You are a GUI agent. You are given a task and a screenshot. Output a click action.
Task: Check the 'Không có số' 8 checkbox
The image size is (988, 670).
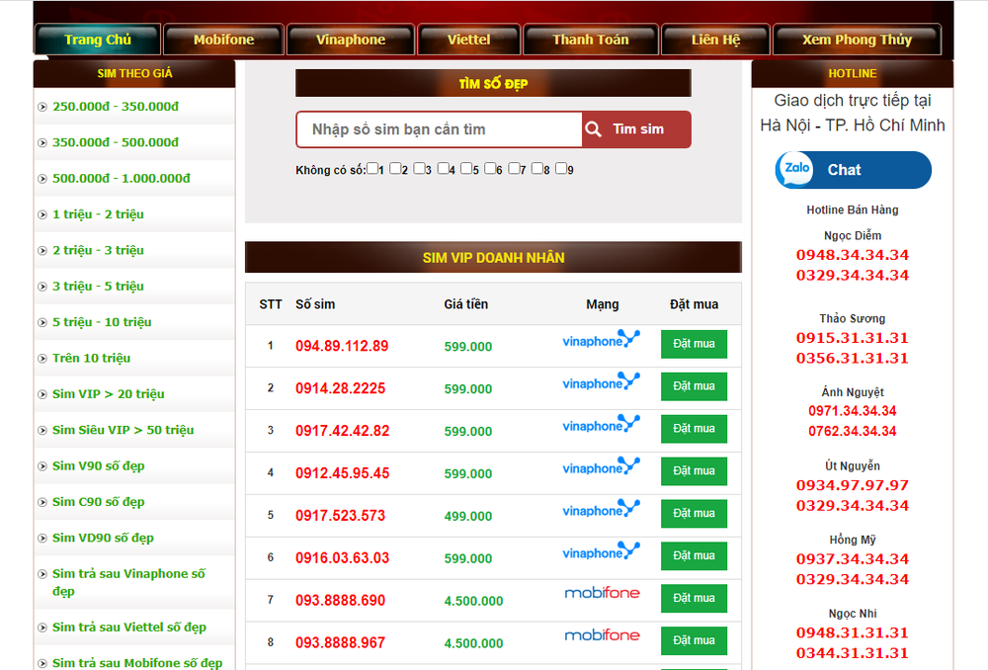click(x=536, y=168)
